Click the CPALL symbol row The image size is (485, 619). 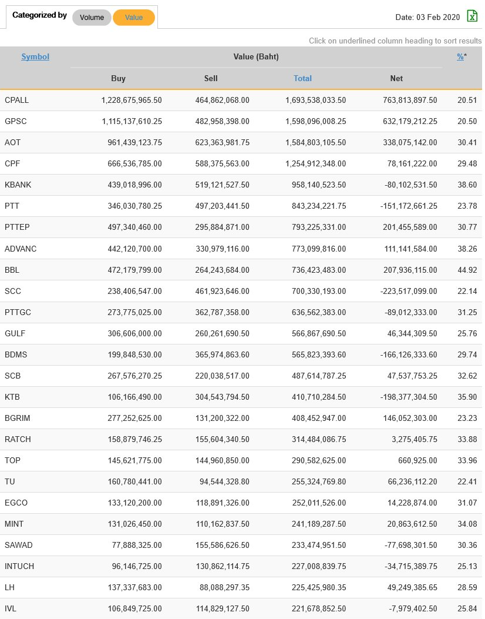[x=16, y=101]
